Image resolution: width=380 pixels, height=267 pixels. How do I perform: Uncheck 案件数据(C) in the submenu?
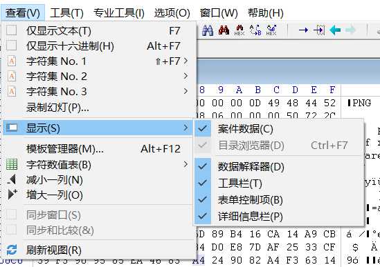tap(279, 129)
